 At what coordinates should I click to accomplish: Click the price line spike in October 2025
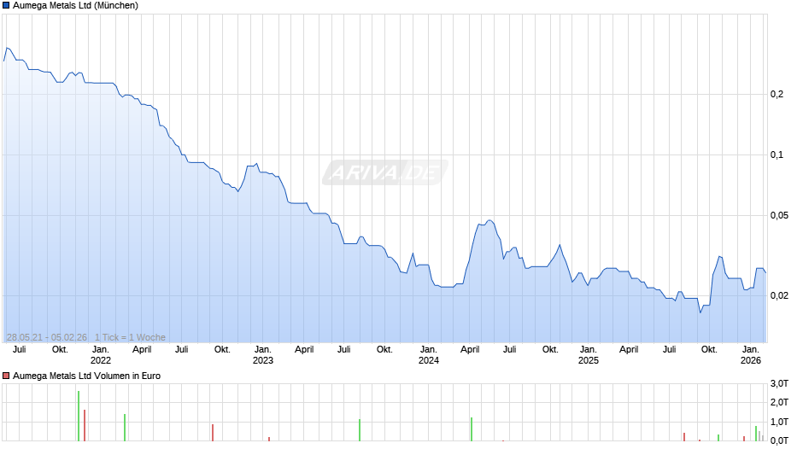[x=719, y=256]
